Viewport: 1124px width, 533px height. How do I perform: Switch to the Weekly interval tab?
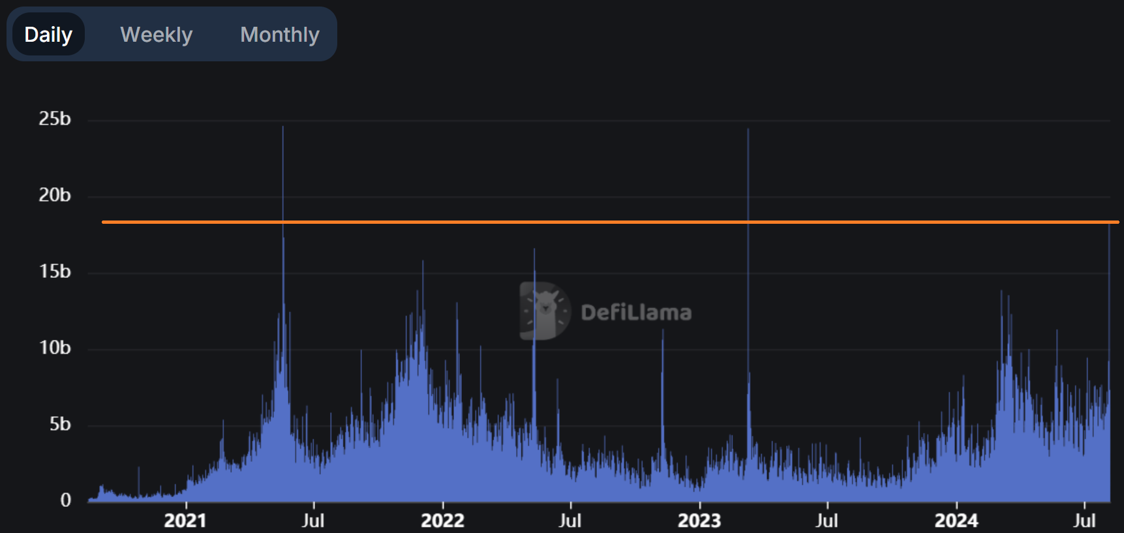(157, 35)
